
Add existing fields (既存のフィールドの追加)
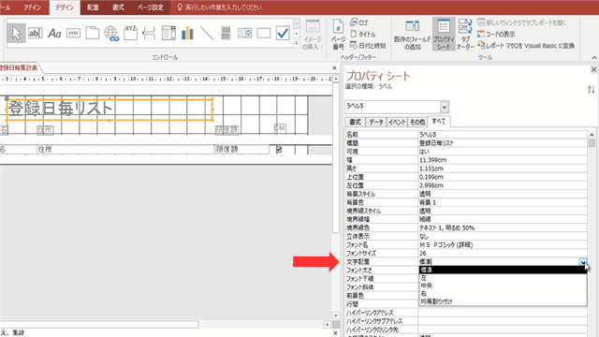point(412,35)
